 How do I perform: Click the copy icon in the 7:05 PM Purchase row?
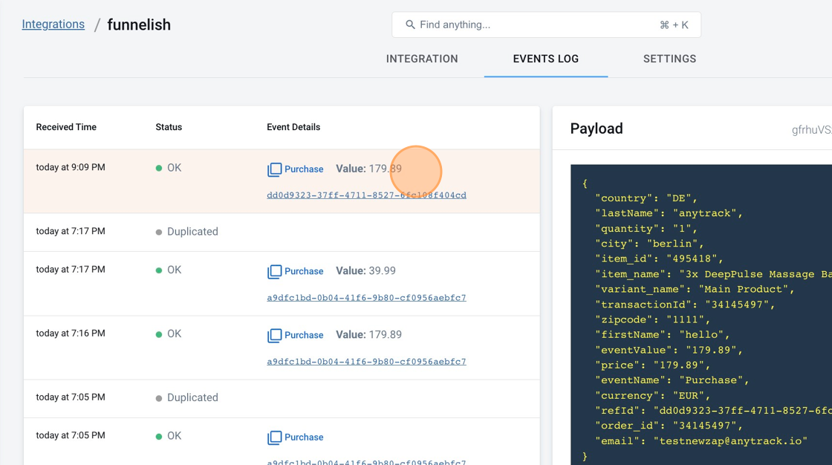pyautogui.click(x=274, y=438)
